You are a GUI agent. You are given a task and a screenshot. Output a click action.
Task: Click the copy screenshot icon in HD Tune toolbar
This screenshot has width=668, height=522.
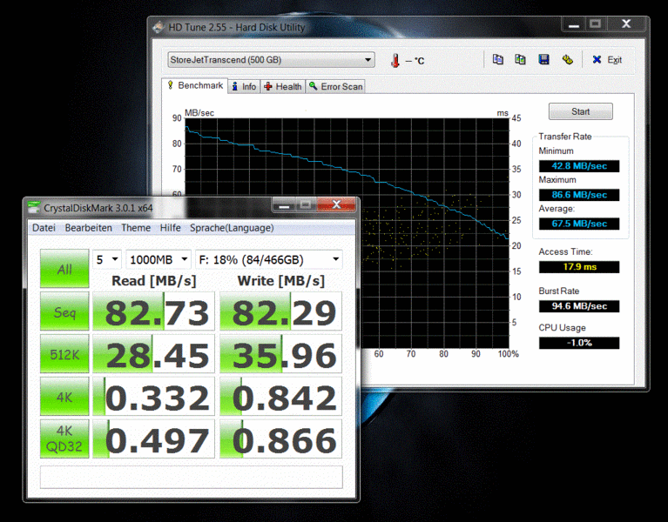[x=520, y=59]
